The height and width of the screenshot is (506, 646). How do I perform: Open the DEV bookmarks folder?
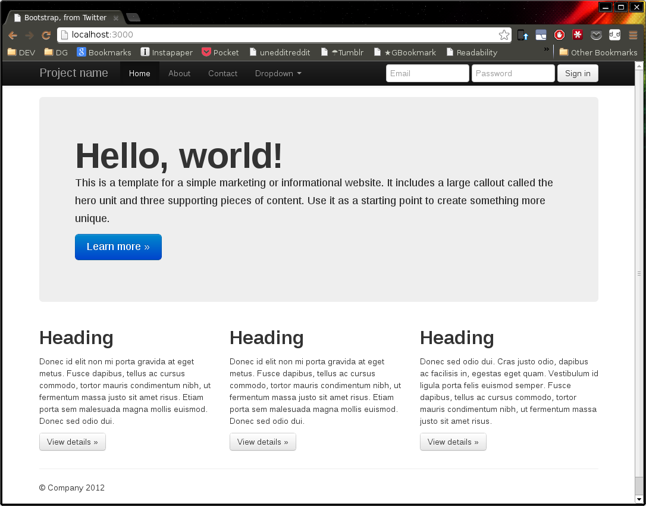click(21, 52)
